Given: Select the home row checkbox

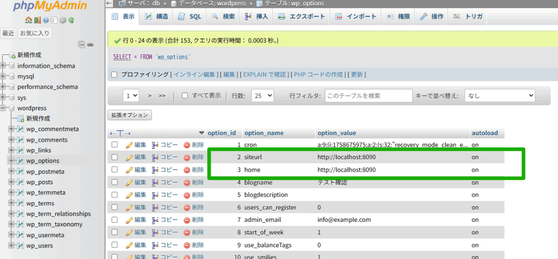Looking at the screenshot, I should pyautogui.click(x=114, y=170).
